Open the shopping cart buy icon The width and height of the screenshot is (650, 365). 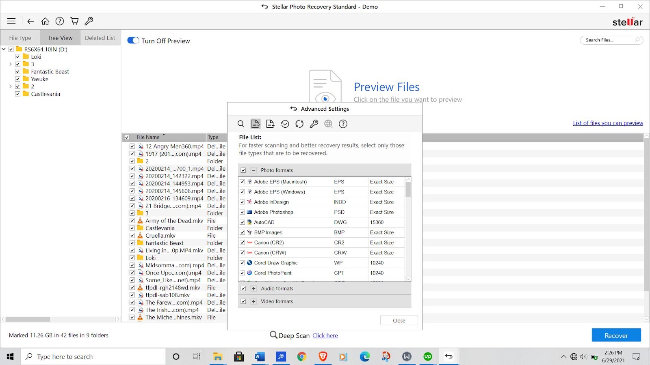pos(74,21)
